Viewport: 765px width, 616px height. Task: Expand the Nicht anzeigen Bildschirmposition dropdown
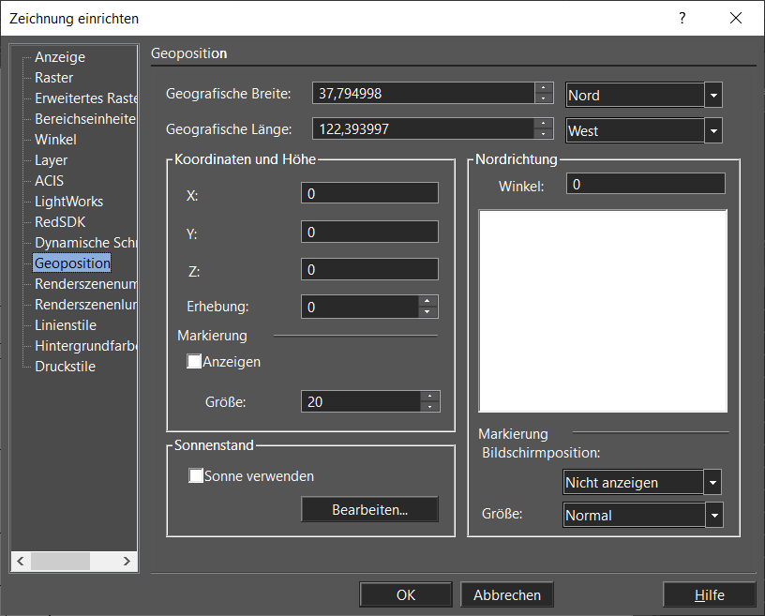tap(713, 483)
